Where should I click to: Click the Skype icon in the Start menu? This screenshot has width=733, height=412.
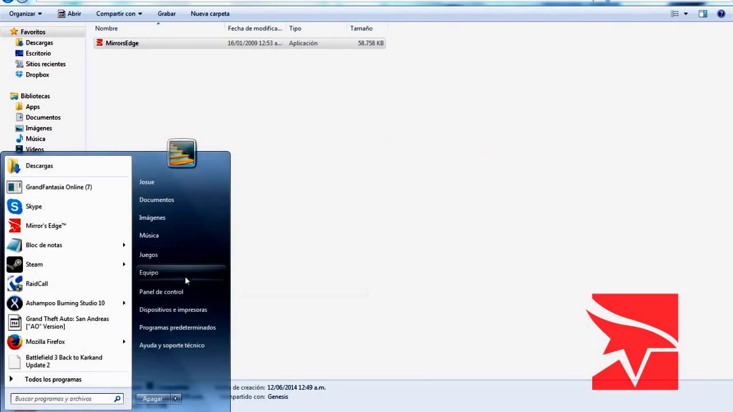point(14,207)
